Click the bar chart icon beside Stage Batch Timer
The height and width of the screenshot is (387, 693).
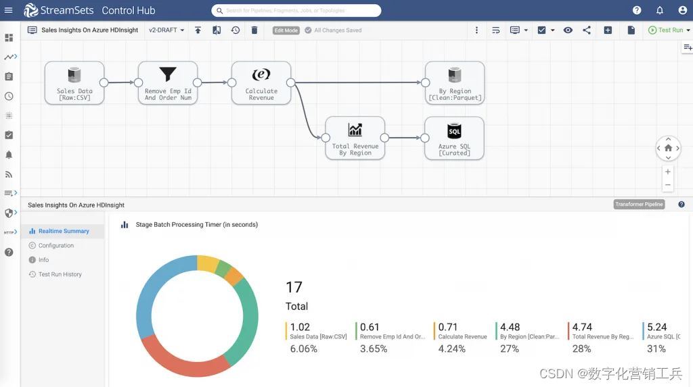[x=125, y=225]
